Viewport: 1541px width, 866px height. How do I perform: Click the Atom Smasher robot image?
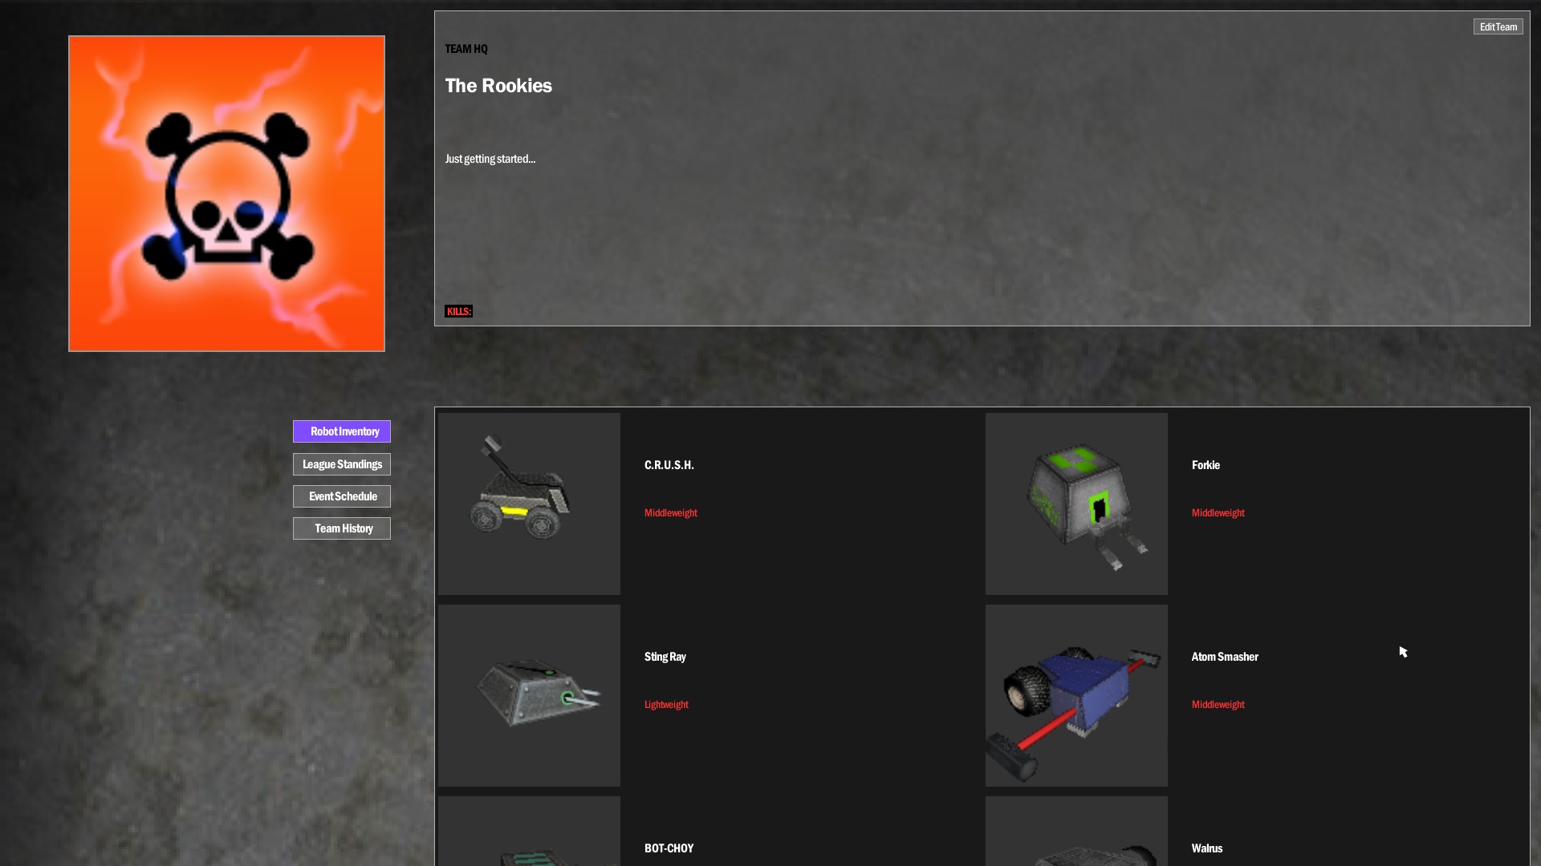point(1076,695)
